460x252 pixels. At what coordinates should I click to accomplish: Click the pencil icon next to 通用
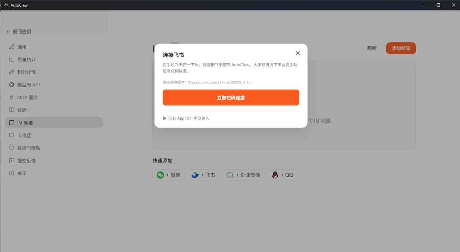click(11, 47)
